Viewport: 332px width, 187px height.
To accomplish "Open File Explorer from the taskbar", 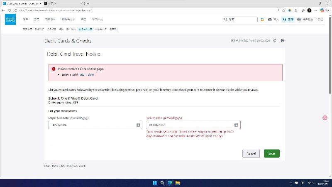I will [x=178, y=183].
